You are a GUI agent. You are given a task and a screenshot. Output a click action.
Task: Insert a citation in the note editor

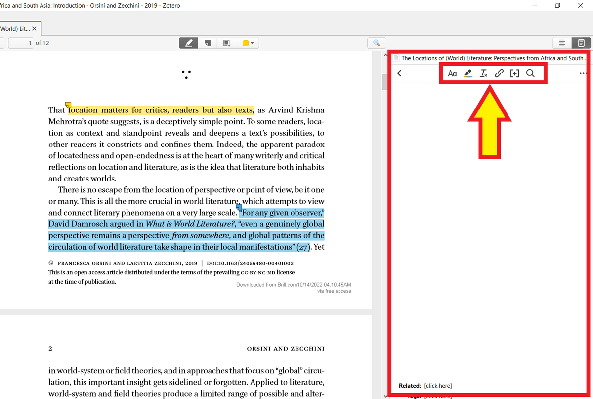click(514, 73)
